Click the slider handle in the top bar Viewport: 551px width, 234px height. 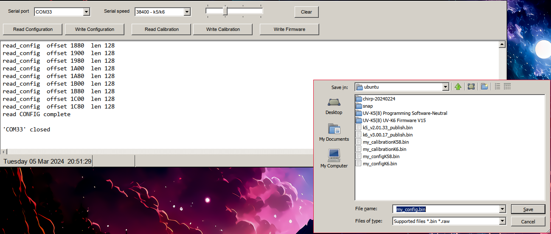pos(225,11)
